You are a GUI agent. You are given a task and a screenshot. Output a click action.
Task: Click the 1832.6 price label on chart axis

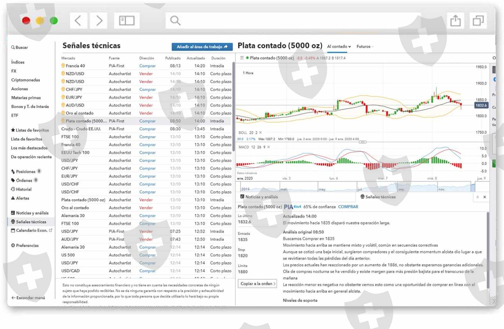click(x=481, y=105)
